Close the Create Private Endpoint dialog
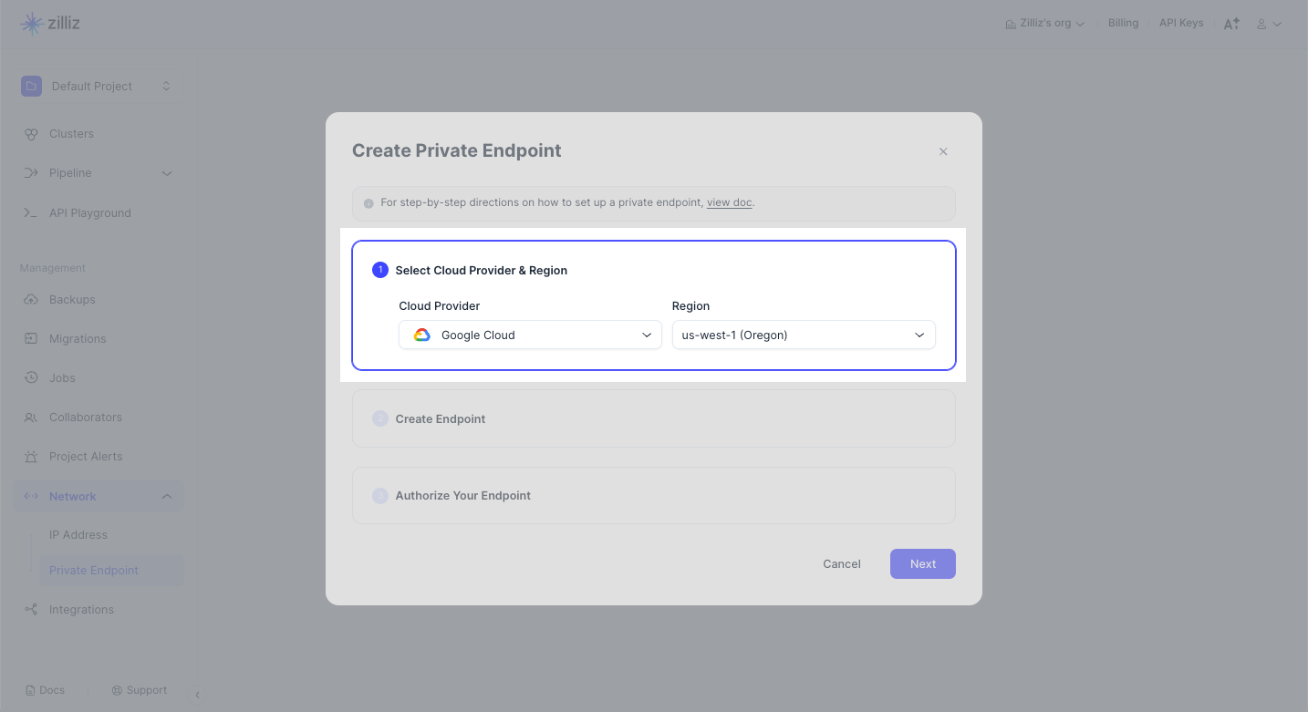 943,152
